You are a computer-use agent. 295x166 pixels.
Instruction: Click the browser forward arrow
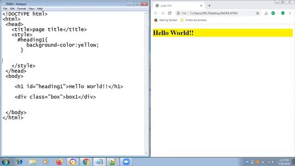[x=163, y=13]
